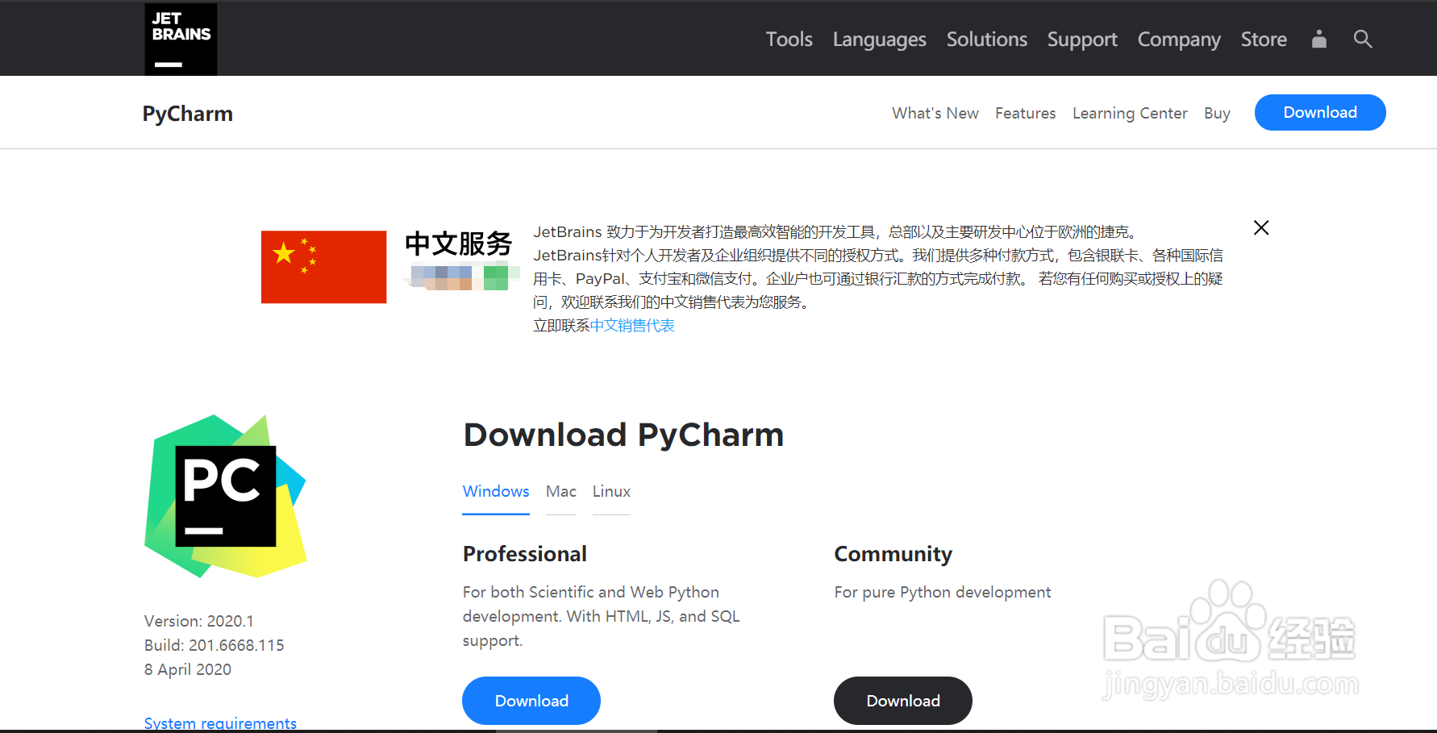The height and width of the screenshot is (733, 1437).
Task: Open the System requirements link
Action: tap(220, 723)
